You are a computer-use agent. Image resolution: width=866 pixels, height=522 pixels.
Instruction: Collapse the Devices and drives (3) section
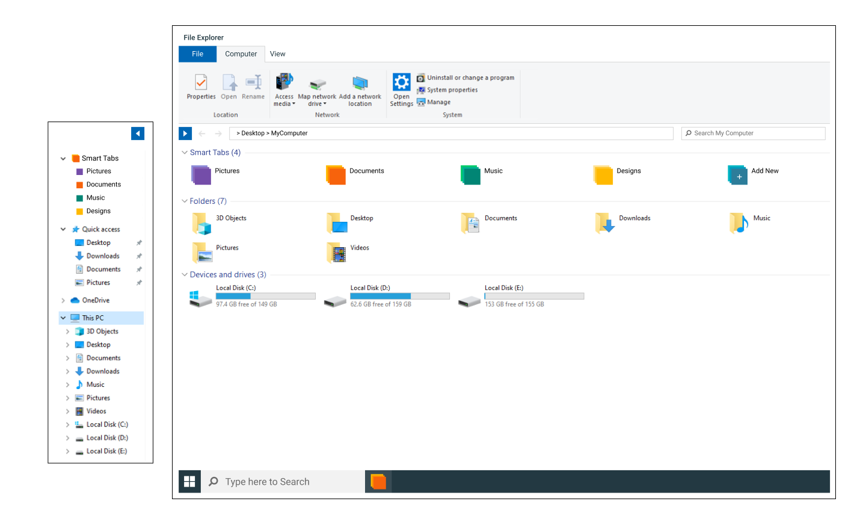[185, 275]
